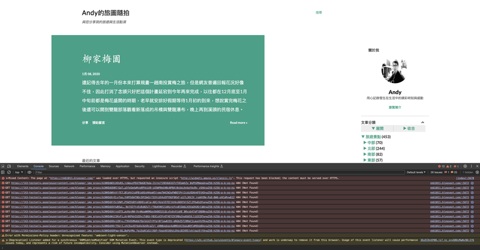The width and height of the screenshot is (480, 250).
Task: Focus the console Filter input
Action: coord(220,172)
